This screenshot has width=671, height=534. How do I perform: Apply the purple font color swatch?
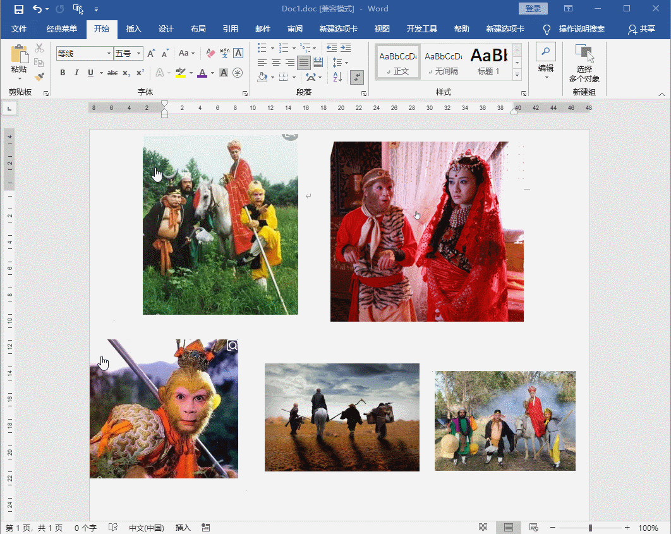[x=202, y=73]
